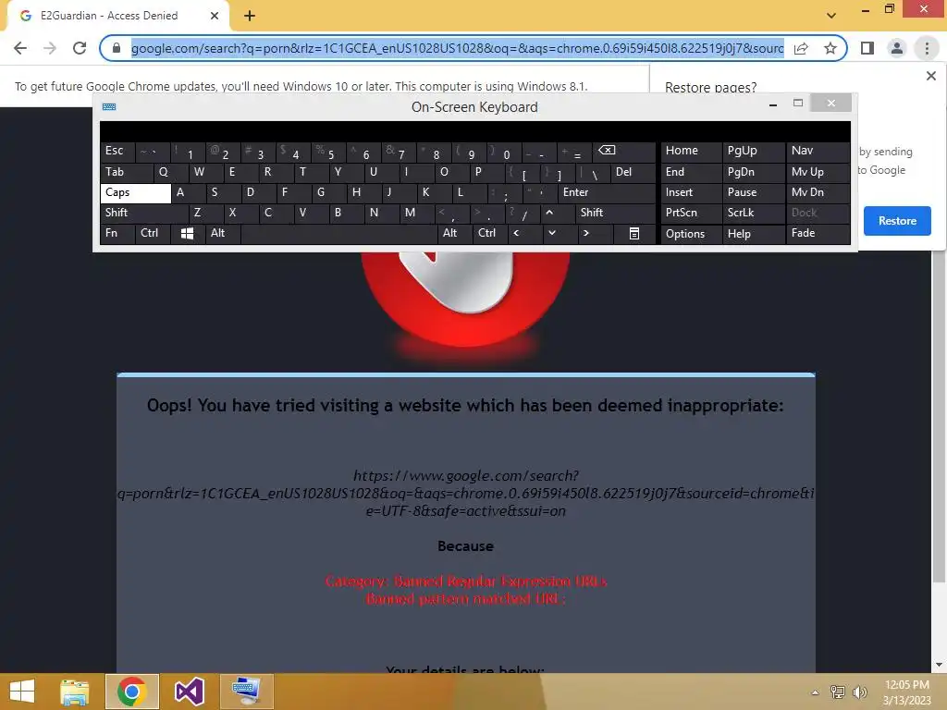Click the On-Screen Keyboard title icon
This screenshot has height=710, width=947.
click(x=109, y=107)
